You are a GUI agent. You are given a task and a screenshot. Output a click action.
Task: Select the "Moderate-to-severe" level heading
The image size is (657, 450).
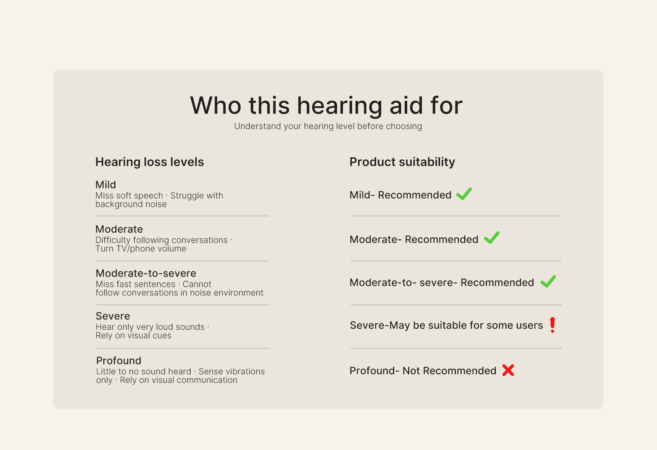coord(146,273)
